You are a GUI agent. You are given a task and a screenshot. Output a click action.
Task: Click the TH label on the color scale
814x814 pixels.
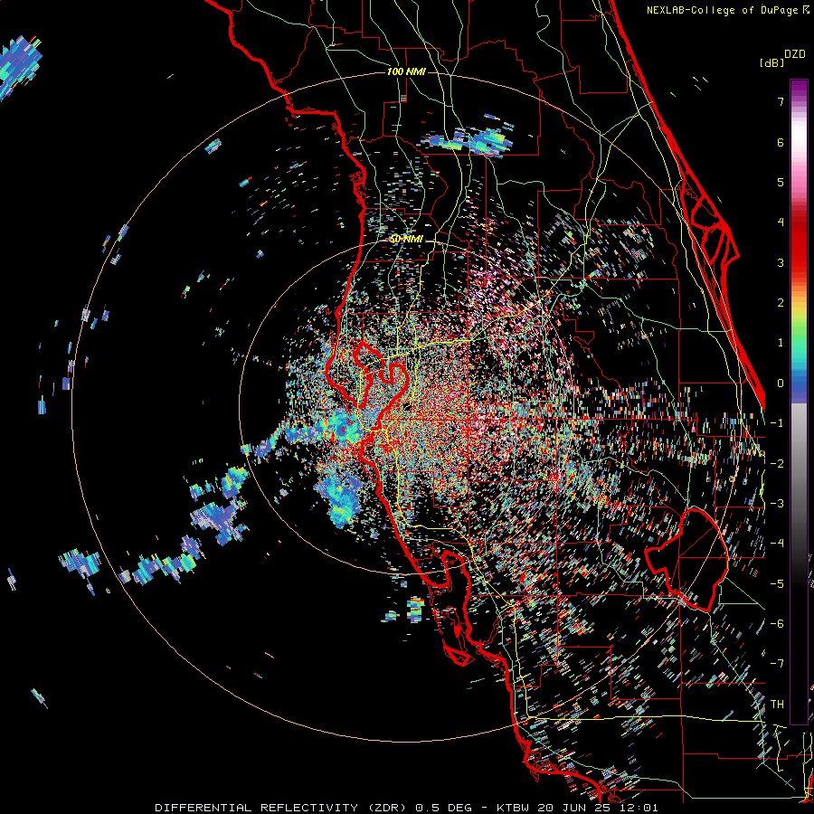[777, 705]
